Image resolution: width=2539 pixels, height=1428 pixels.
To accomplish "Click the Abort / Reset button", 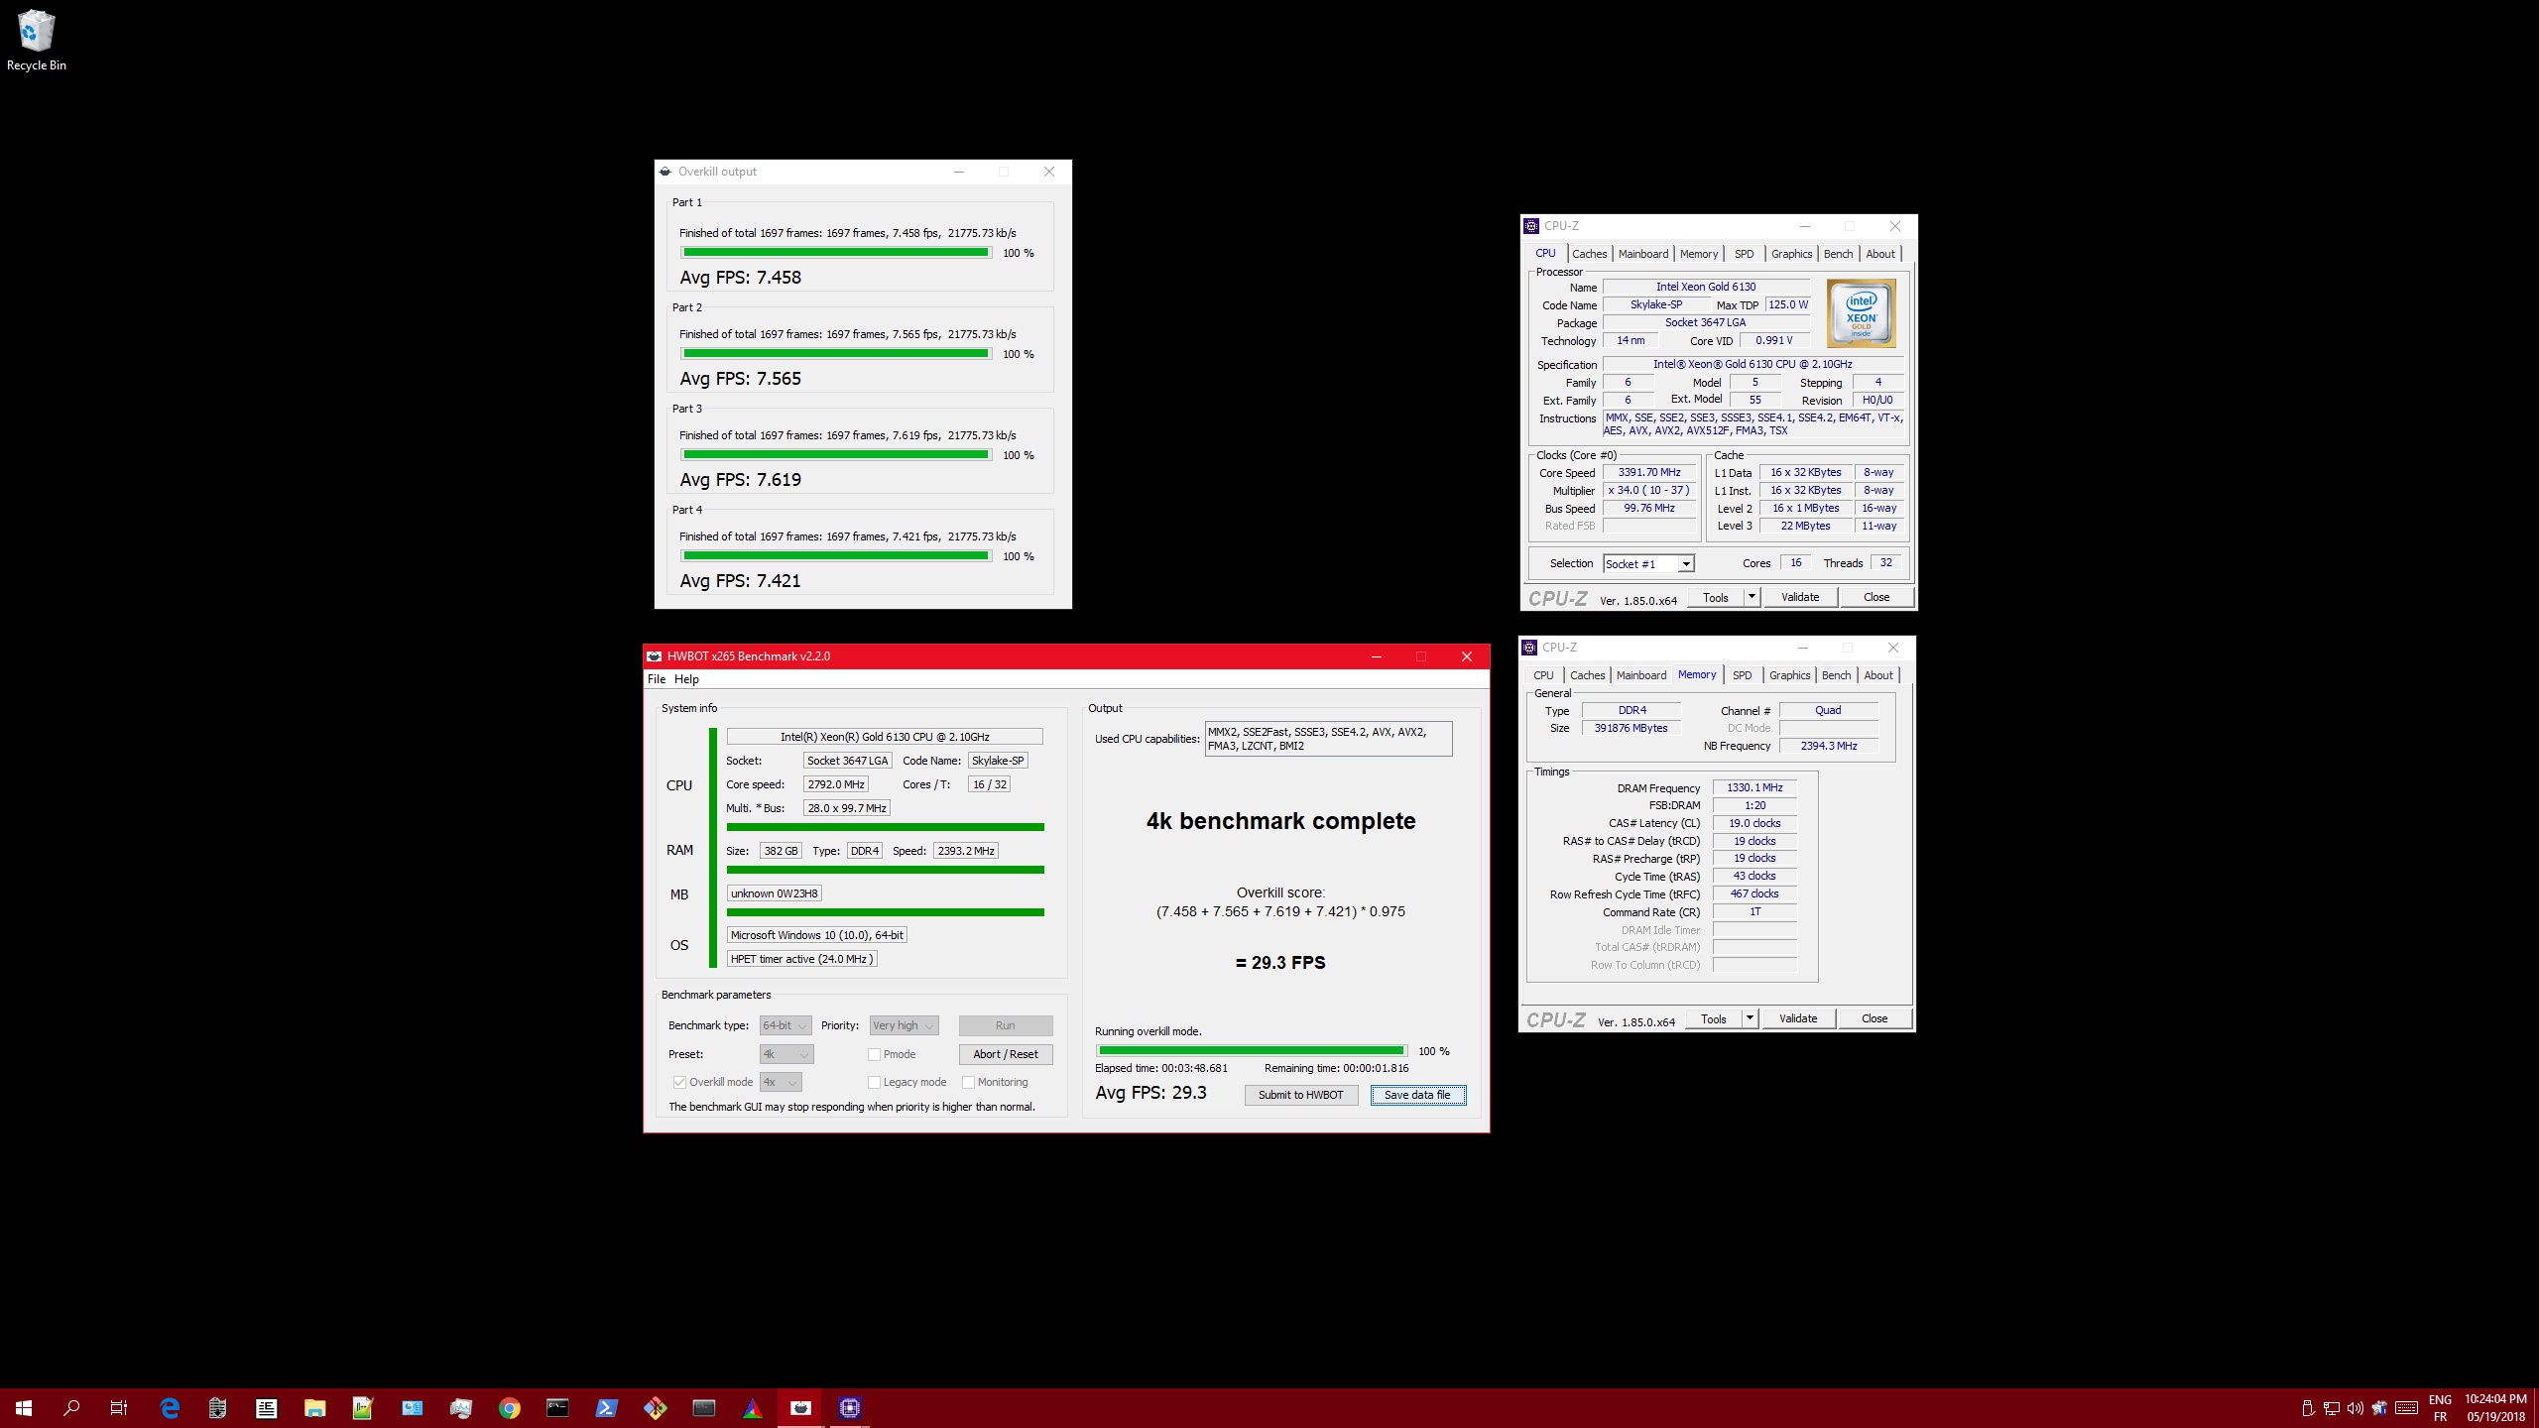I will point(1005,1054).
